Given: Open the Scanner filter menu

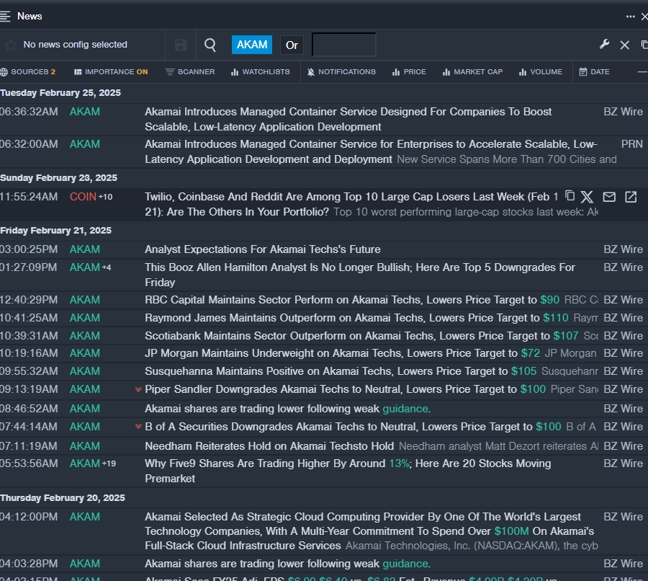Looking at the screenshot, I should 190,72.
